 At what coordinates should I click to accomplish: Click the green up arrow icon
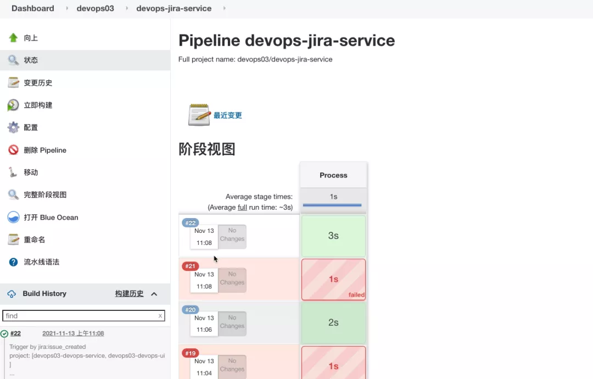pyautogui.click(x=13, y=37)
